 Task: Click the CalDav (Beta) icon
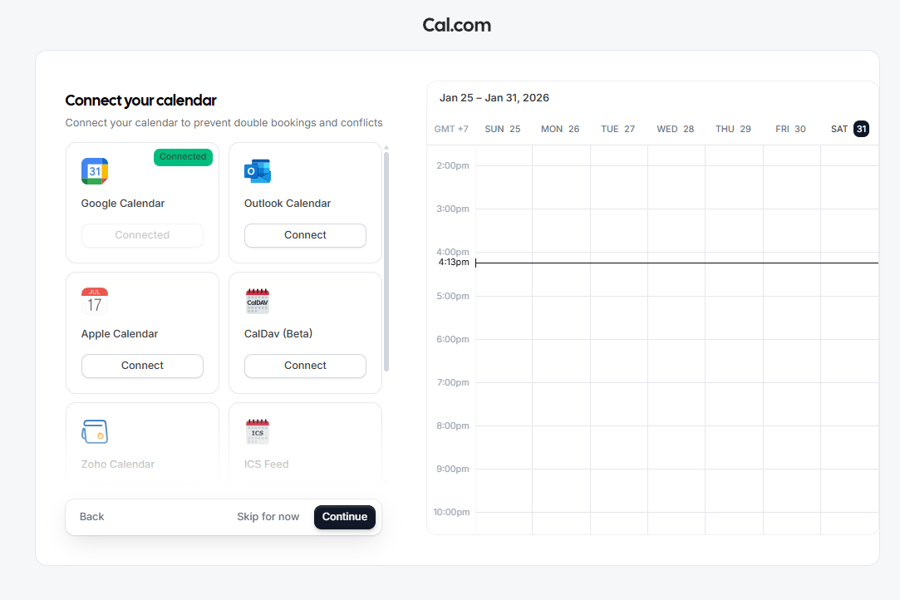(x=258, y=301)
